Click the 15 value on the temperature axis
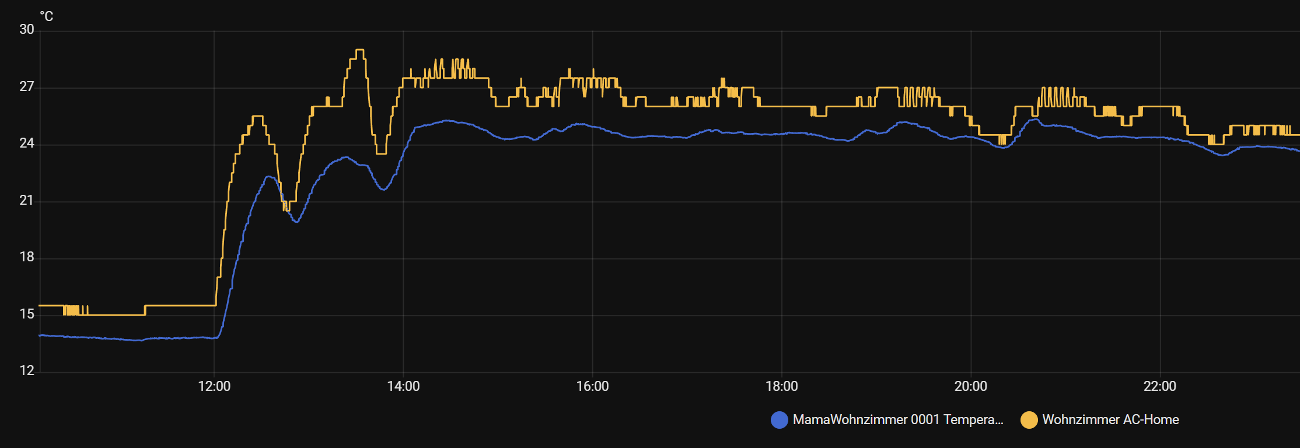 [27, 314]
